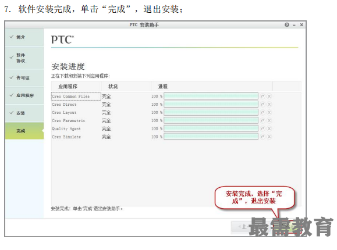
Task: Close the PTC 安装助手 window
Action: (301, 24)
